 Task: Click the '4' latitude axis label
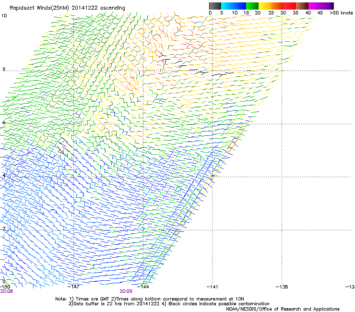pyautogui.click(x=4, y=176)
